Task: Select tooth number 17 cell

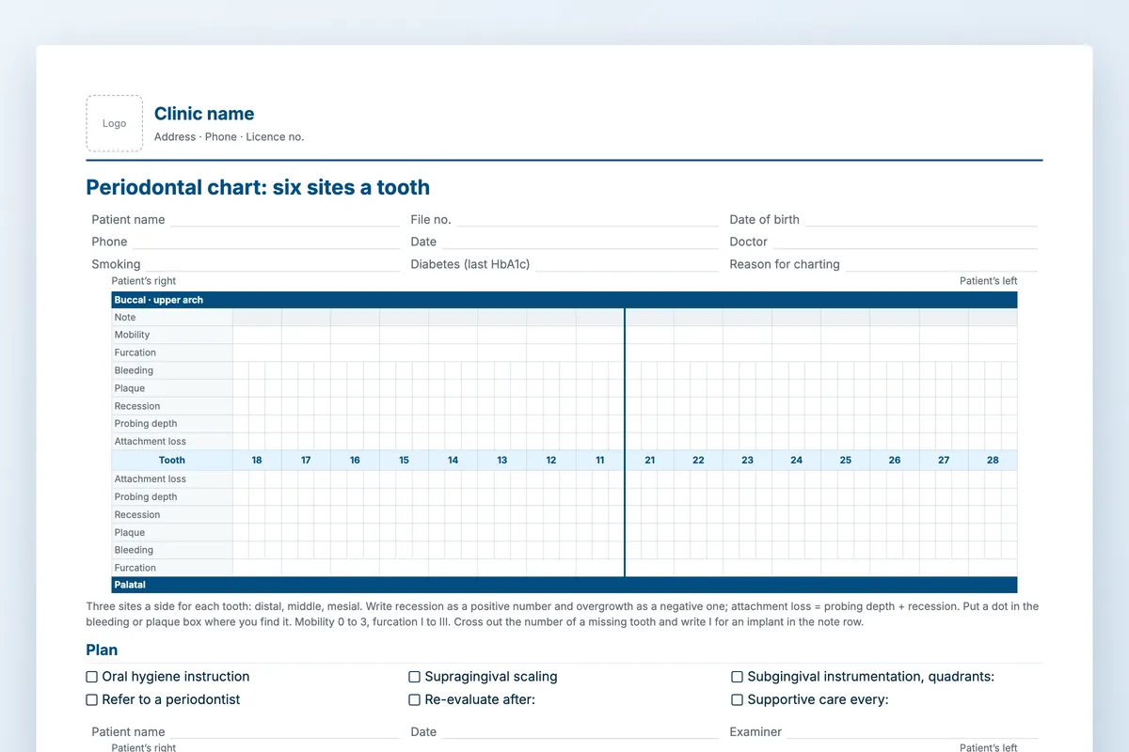Action: (x=306, y=461)
